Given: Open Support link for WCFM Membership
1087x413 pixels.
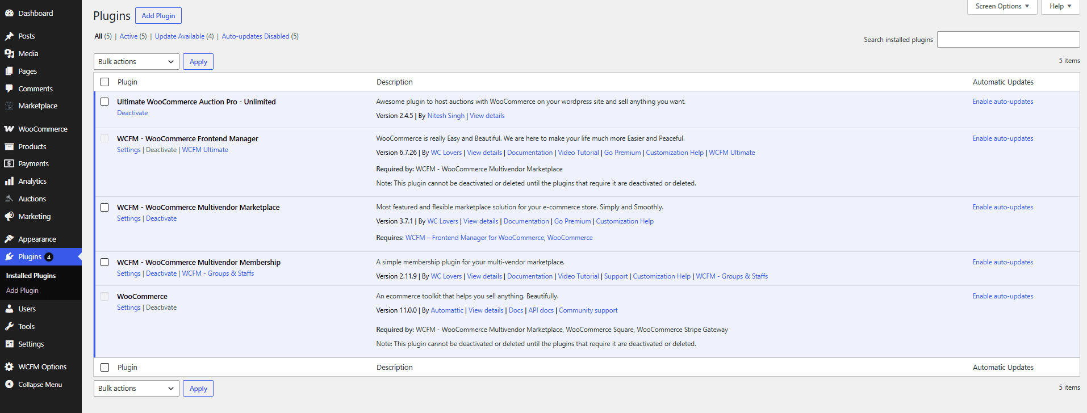Looking at the screenshot, I should [x=616, y=276].
